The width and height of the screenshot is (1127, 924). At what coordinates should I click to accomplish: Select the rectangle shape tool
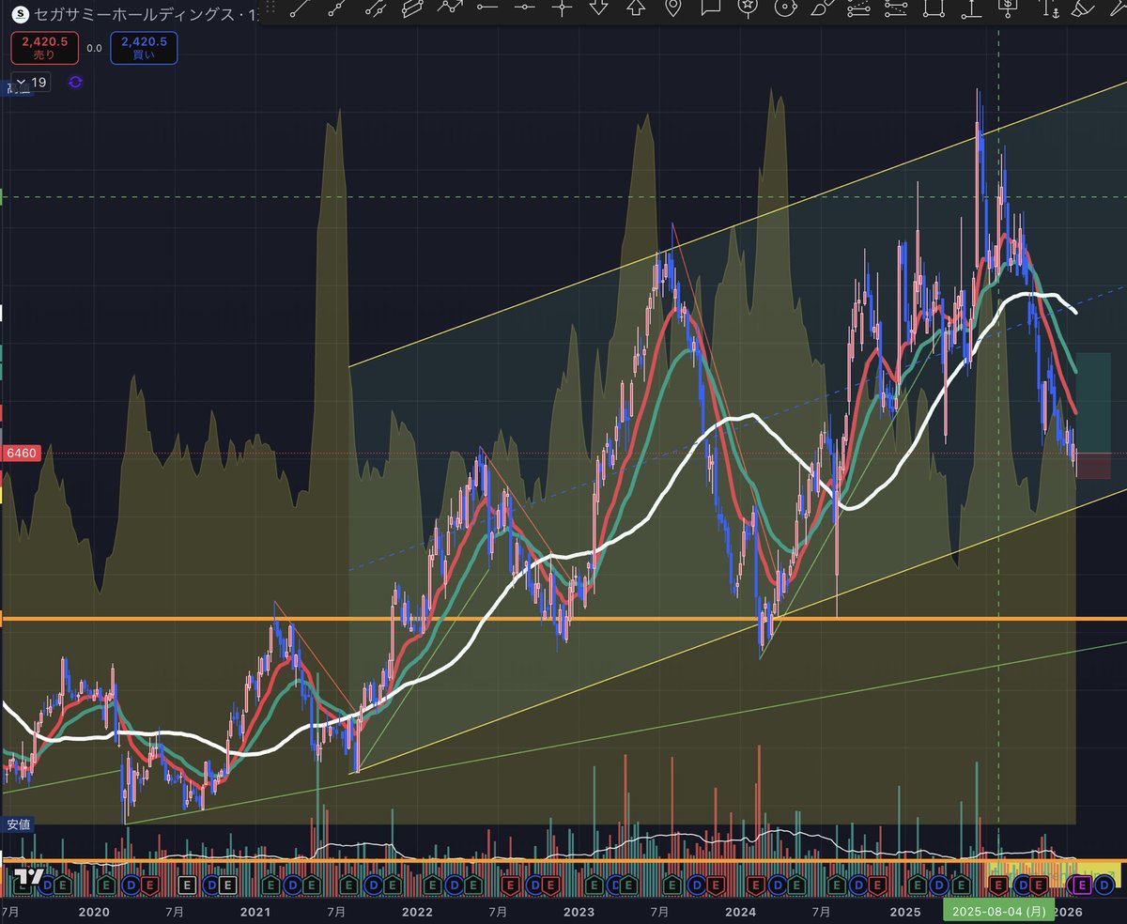click(934, 8)
